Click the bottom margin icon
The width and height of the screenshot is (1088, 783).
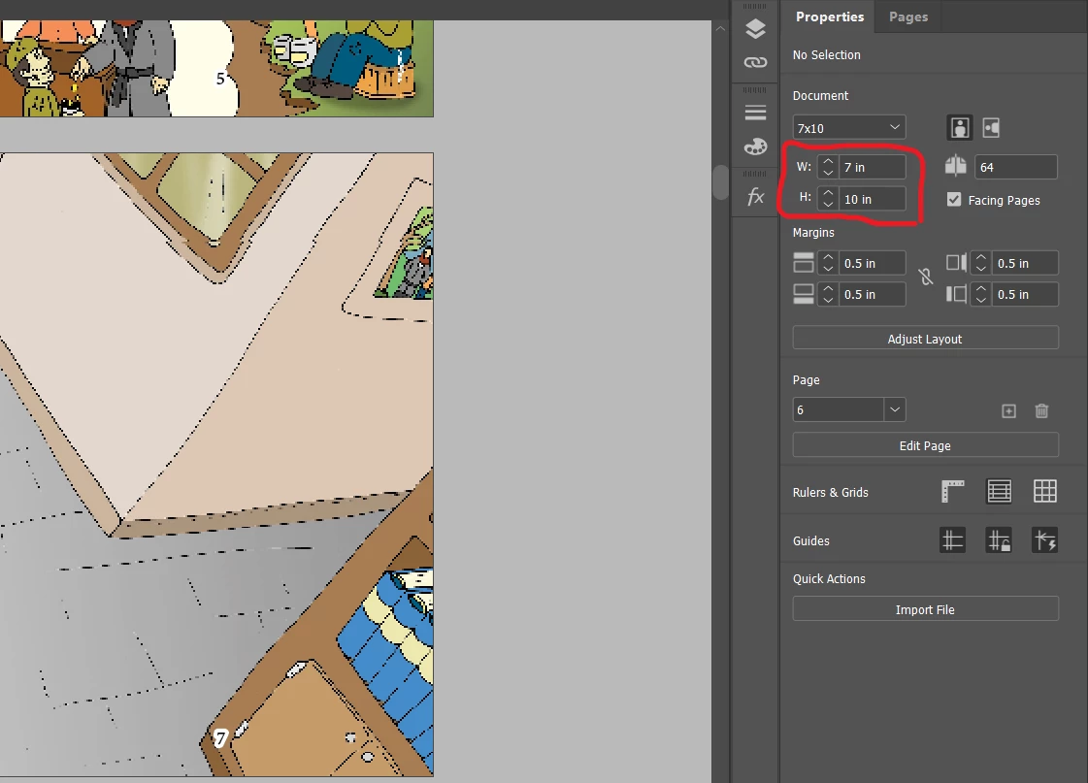pyautogui.click(x=803, y=294)
